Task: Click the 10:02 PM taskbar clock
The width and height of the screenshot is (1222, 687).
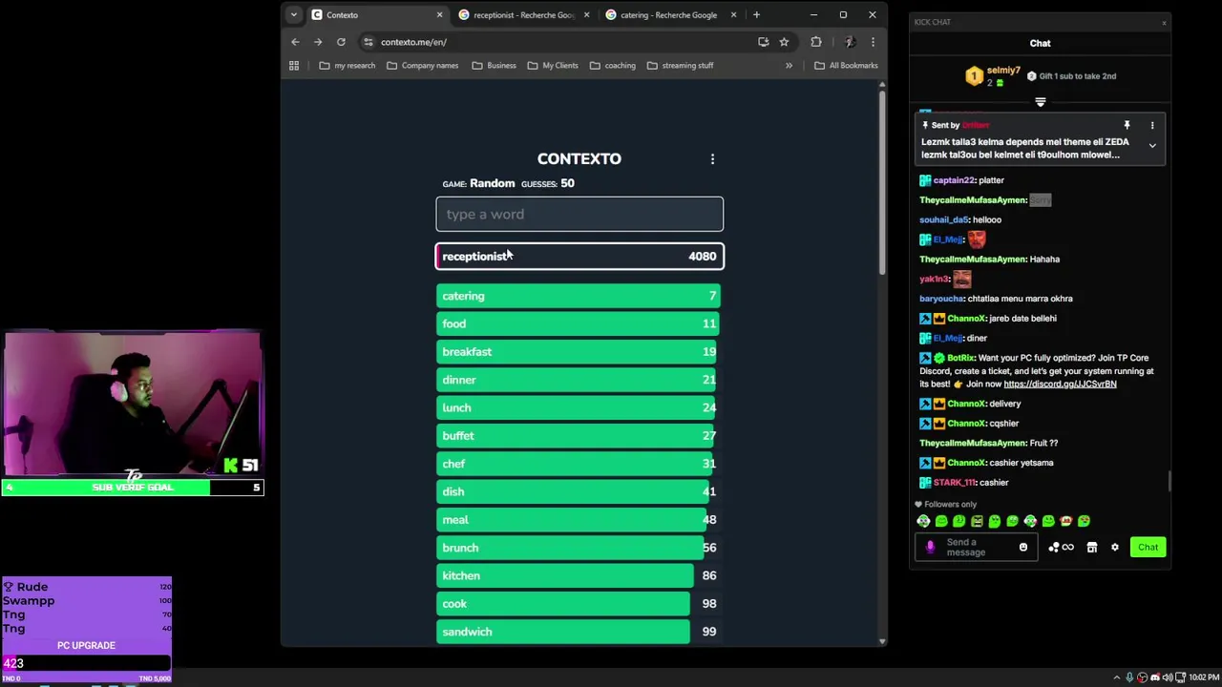Action: [1203, 677]
